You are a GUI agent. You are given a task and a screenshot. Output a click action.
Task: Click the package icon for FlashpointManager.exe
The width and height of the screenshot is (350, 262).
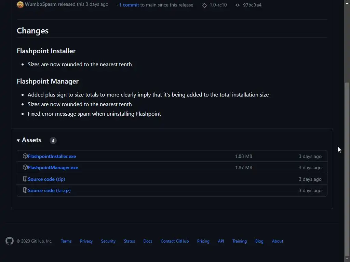25,168
